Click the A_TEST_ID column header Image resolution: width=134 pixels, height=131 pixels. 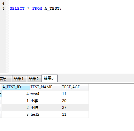coord(16,87)
